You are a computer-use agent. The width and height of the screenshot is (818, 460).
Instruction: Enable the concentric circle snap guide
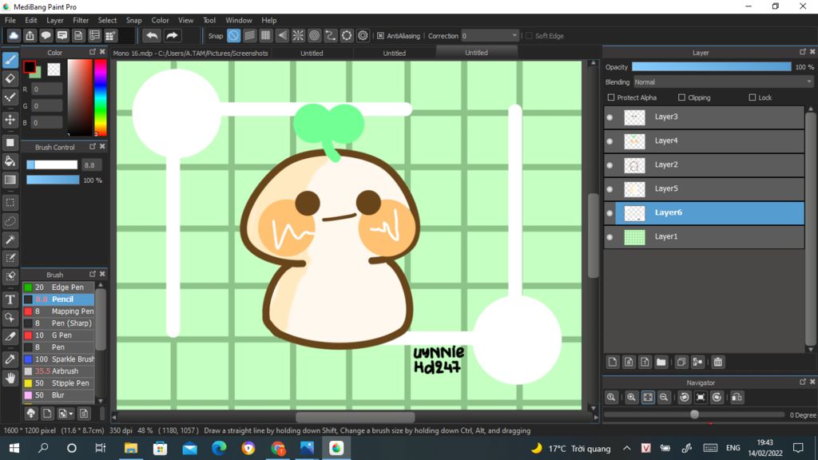314,35
